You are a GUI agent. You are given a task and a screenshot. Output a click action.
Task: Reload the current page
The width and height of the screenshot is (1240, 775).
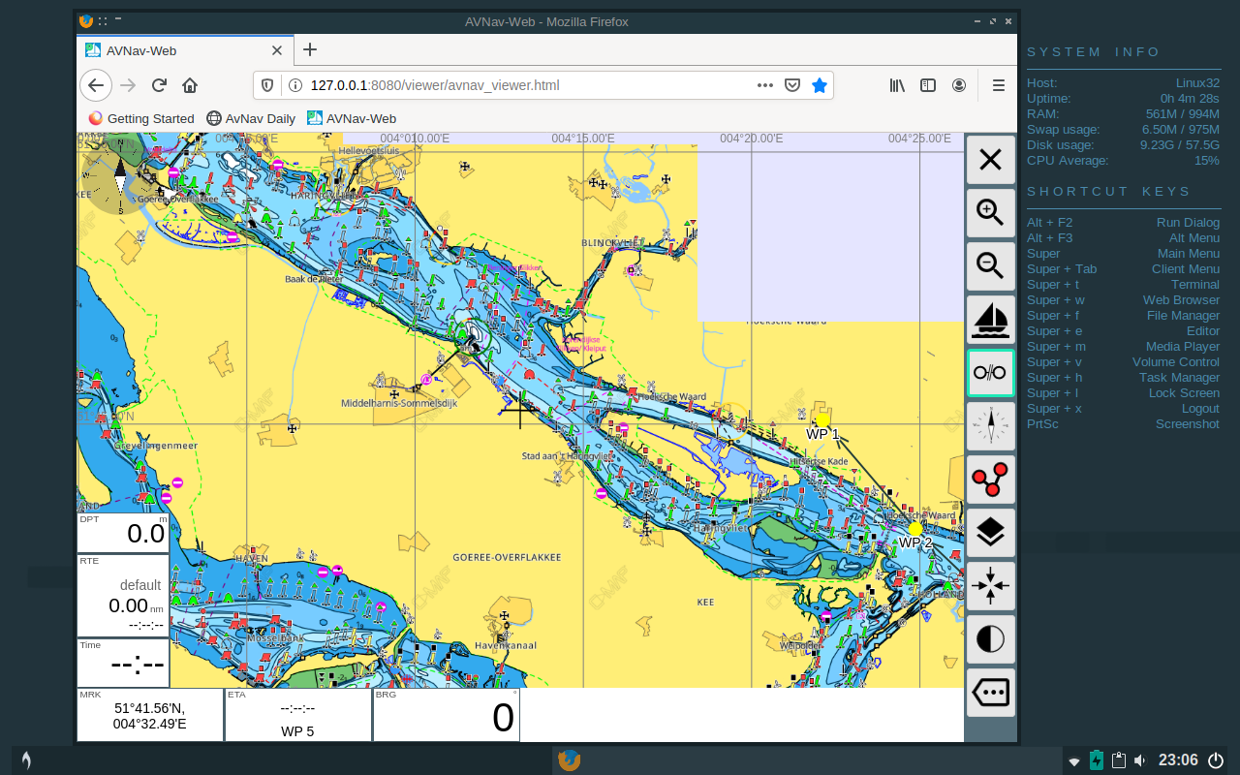(158, 85)
